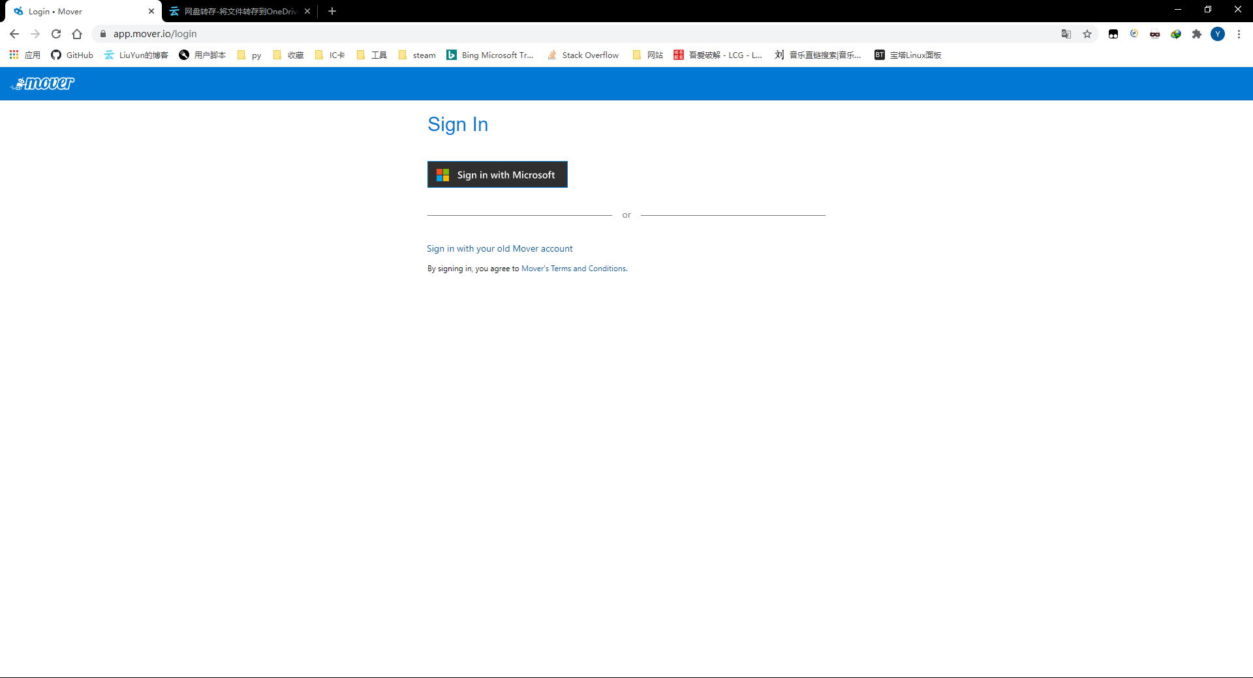This screenshot has height=678, width=1253.
Task: Open the Extensions puzzle icon
Action: [1197, 34]
